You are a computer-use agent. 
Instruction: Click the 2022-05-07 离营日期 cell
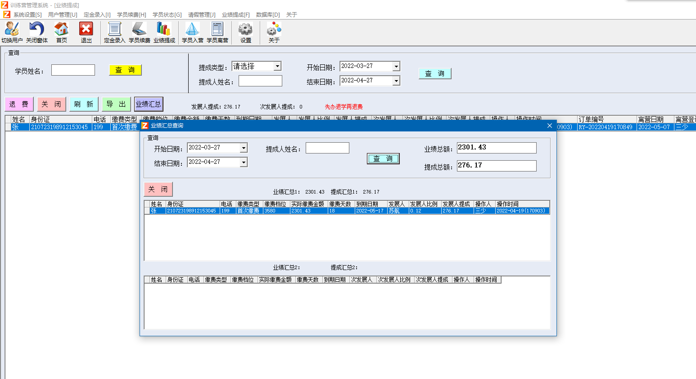click(655, 127)
